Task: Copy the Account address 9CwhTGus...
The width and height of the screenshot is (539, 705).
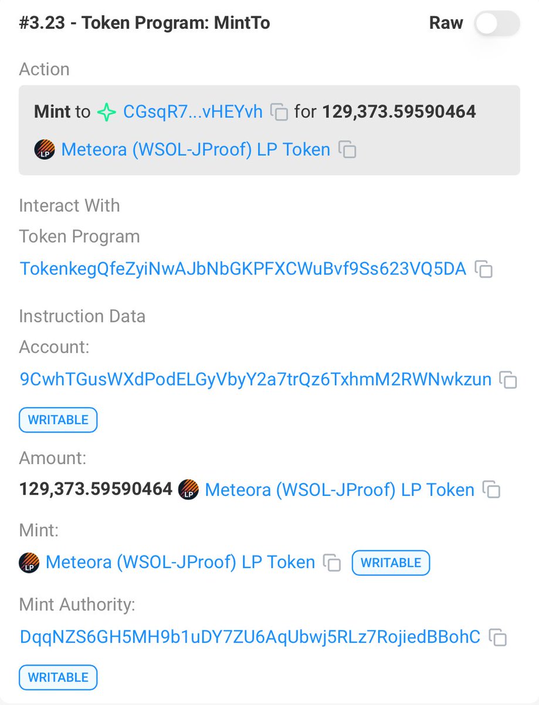Action: (508, 380)
